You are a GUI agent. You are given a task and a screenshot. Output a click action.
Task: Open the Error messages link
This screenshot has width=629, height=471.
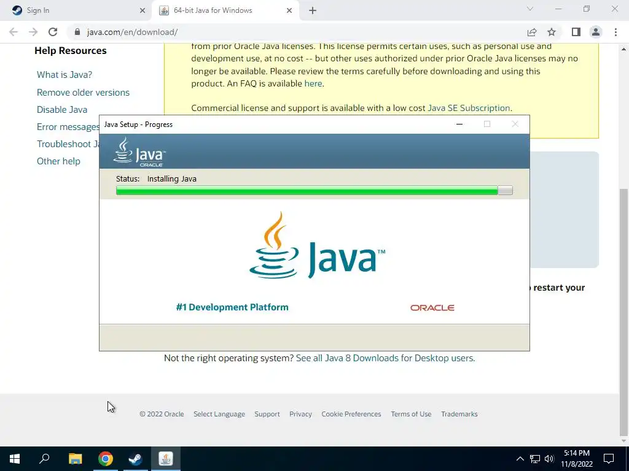68,127
